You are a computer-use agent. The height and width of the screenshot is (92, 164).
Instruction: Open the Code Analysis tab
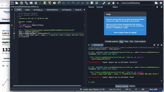140,41
